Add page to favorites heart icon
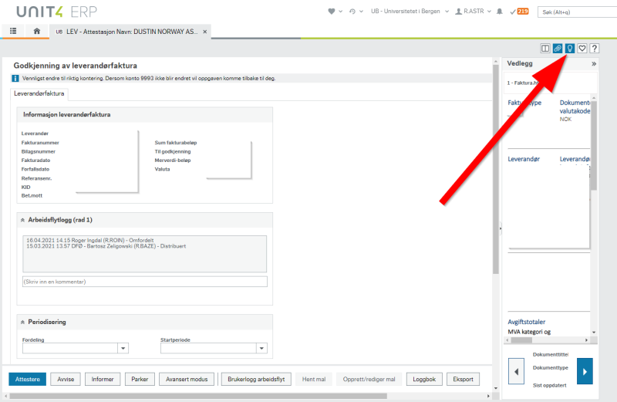617x402 pixels. [x=582, y=49]
